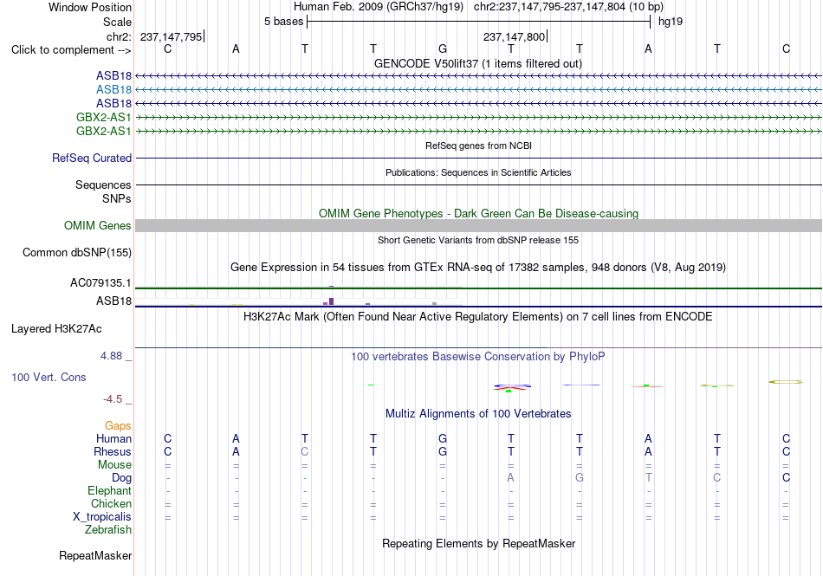Click the A base in the Dog row
This screenshot has height=576, width=823.
click(511, 477)
